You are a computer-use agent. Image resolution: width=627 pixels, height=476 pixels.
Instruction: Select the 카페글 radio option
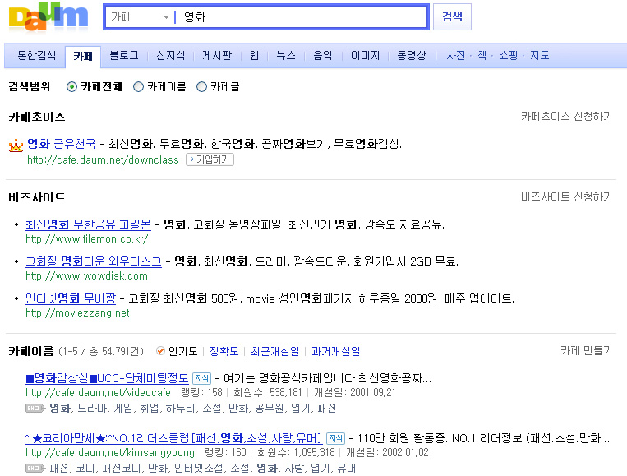pyautogui.click(x=201, y=87)
